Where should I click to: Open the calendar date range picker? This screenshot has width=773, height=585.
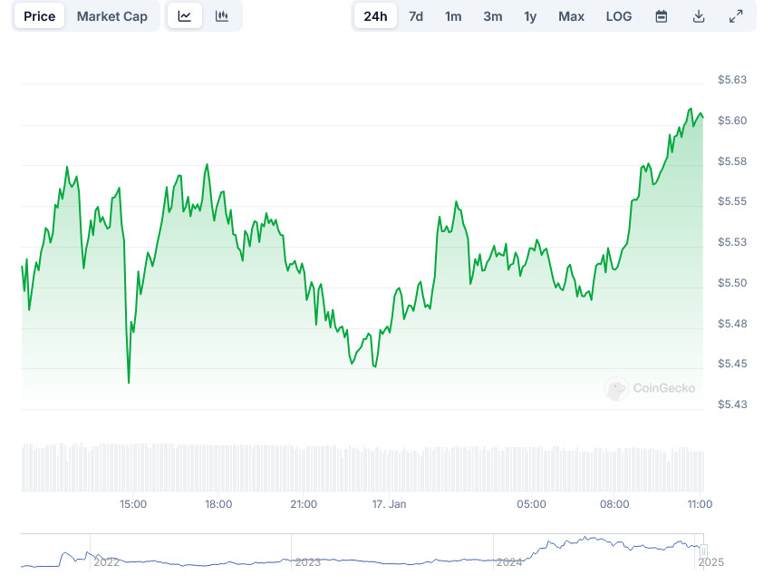point(662,16)
